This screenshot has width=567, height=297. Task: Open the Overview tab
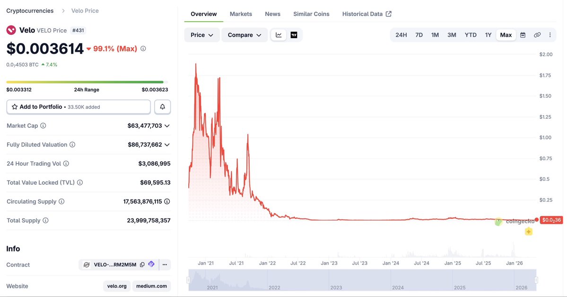tap(204, 14)
